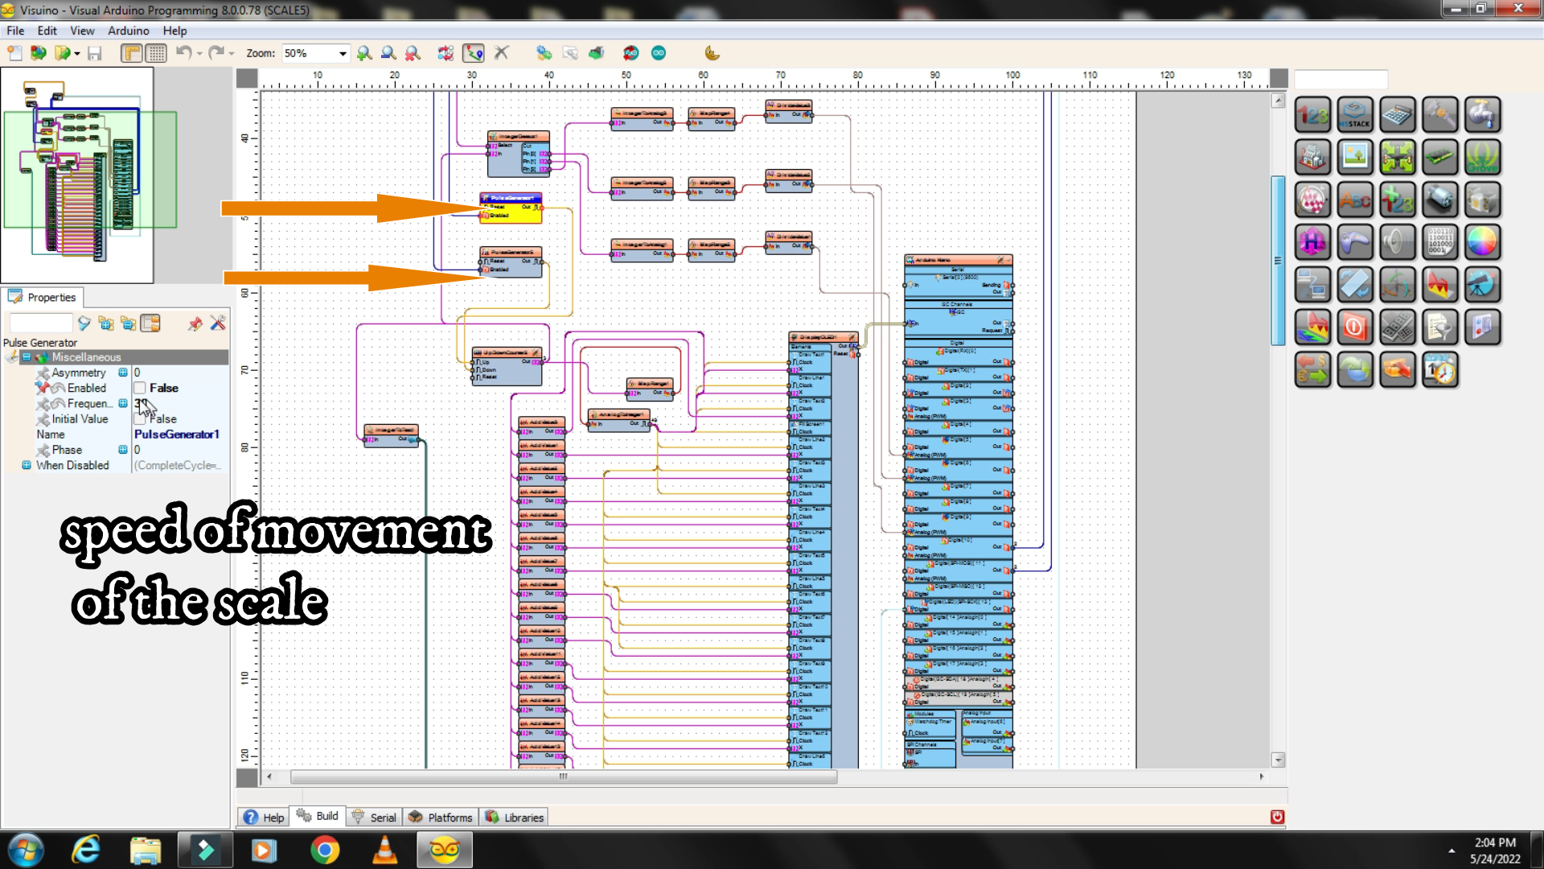The image size is (1544, 869).
Task: Switch to the Serial tab
Action: [374, 817]
